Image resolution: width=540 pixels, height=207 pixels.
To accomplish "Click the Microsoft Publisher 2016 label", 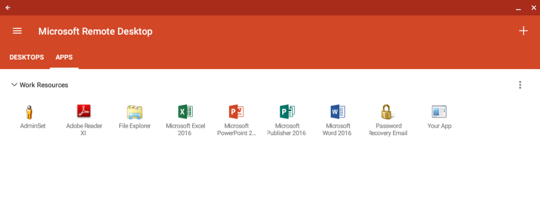I will pyautogui.click(x=287, y=130).
